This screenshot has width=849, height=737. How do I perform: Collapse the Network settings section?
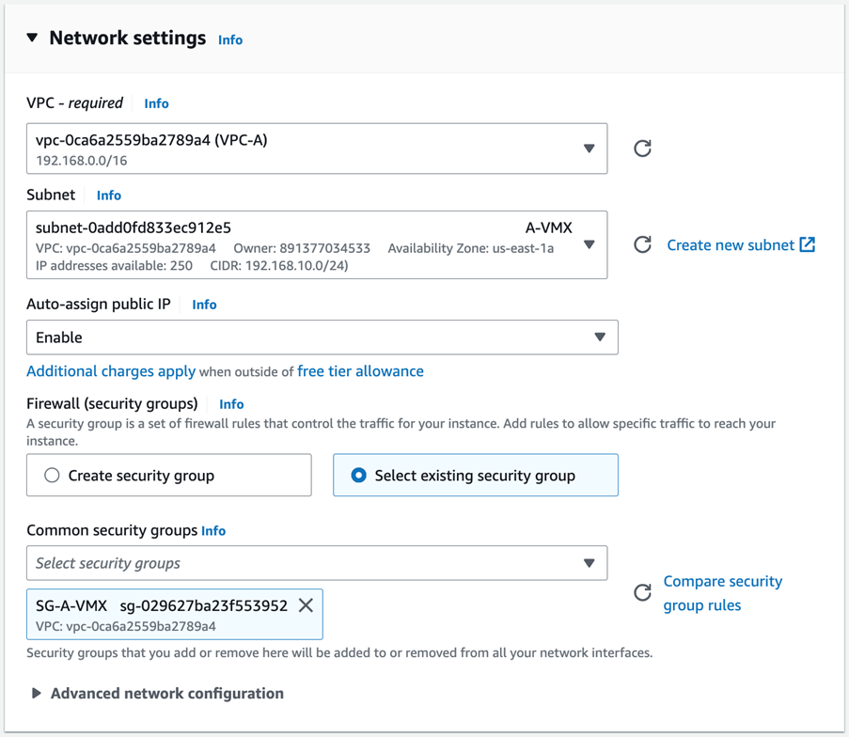pos(33,39)
